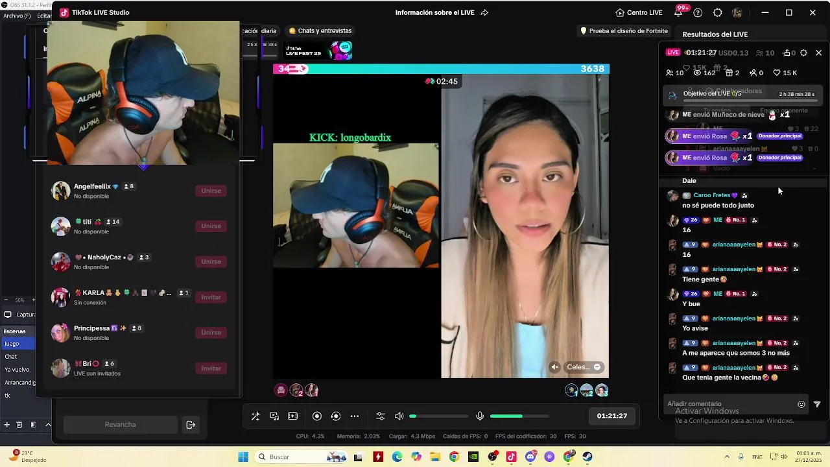Close the LIVE results overlay panel

818,53
